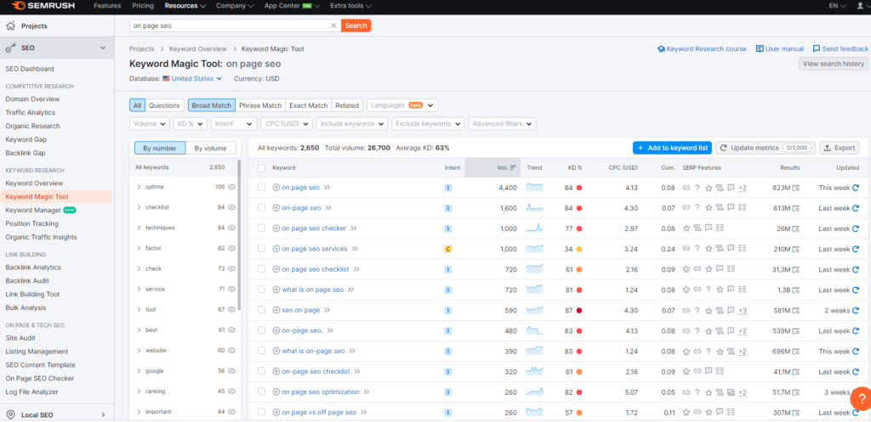871x422 pixels.
Task: Open Keyword Gap in the sidebar menu
Action: (26, 139)
